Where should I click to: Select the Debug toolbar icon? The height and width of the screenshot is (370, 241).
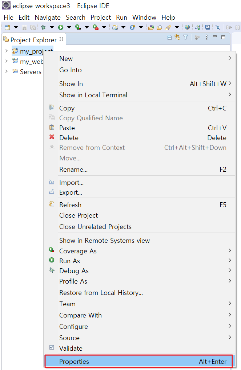(x=43, y=27)
